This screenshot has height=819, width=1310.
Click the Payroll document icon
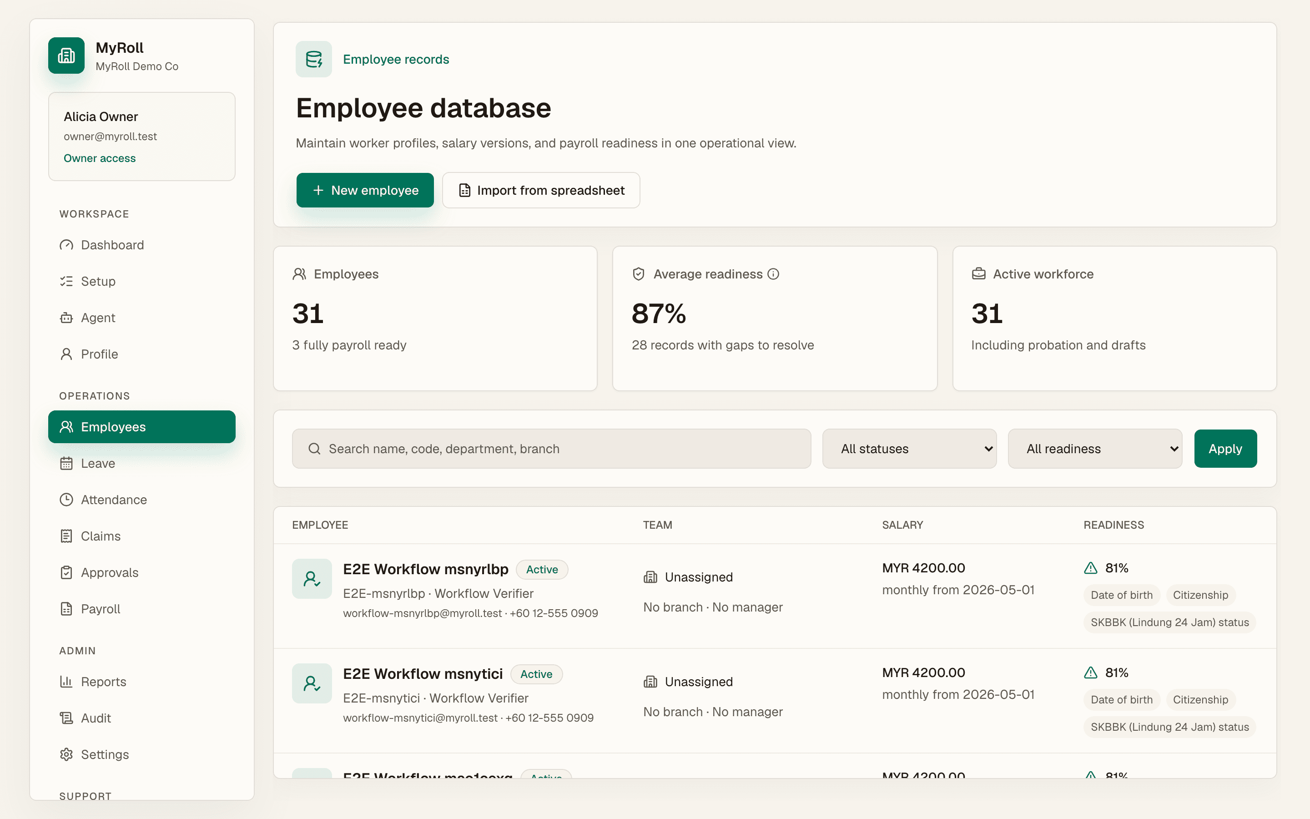[x=66, y=609]
